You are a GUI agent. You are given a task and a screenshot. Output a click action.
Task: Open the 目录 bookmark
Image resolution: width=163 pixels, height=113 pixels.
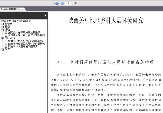(x=7, y=27)
